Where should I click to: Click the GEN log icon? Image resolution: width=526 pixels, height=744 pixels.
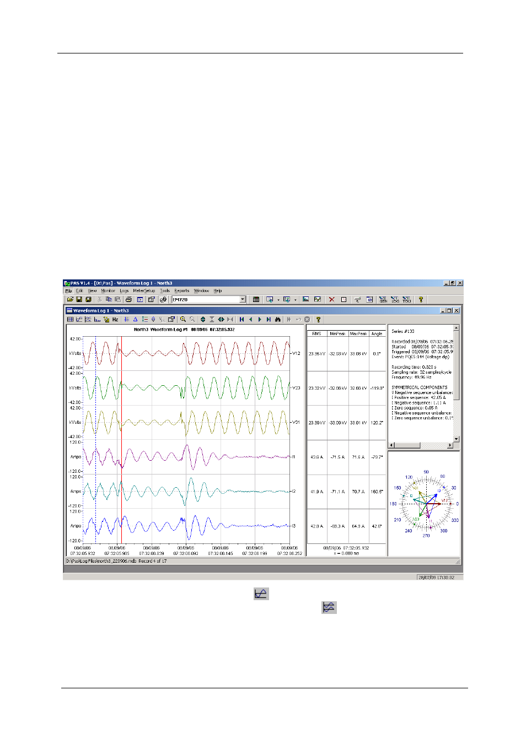pos(383,299)
